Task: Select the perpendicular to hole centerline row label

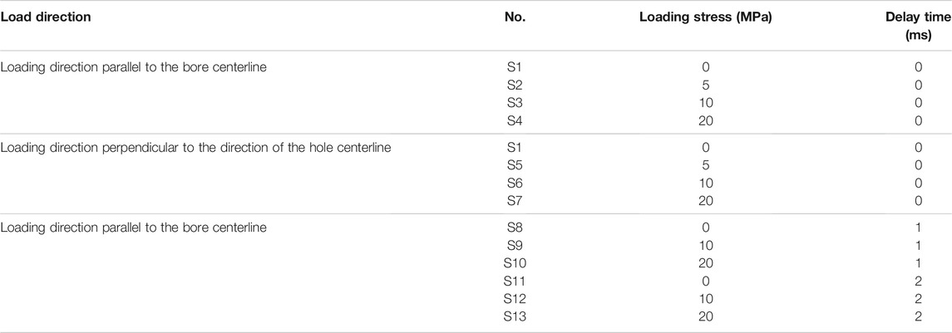Action: (195, 147)
